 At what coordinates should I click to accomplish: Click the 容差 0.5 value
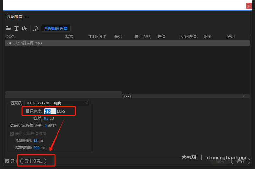[x=46, y=118]
